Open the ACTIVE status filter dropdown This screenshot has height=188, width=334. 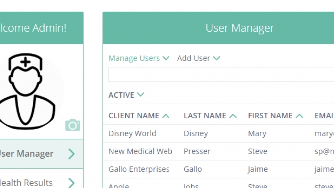(x=126, y=95)
